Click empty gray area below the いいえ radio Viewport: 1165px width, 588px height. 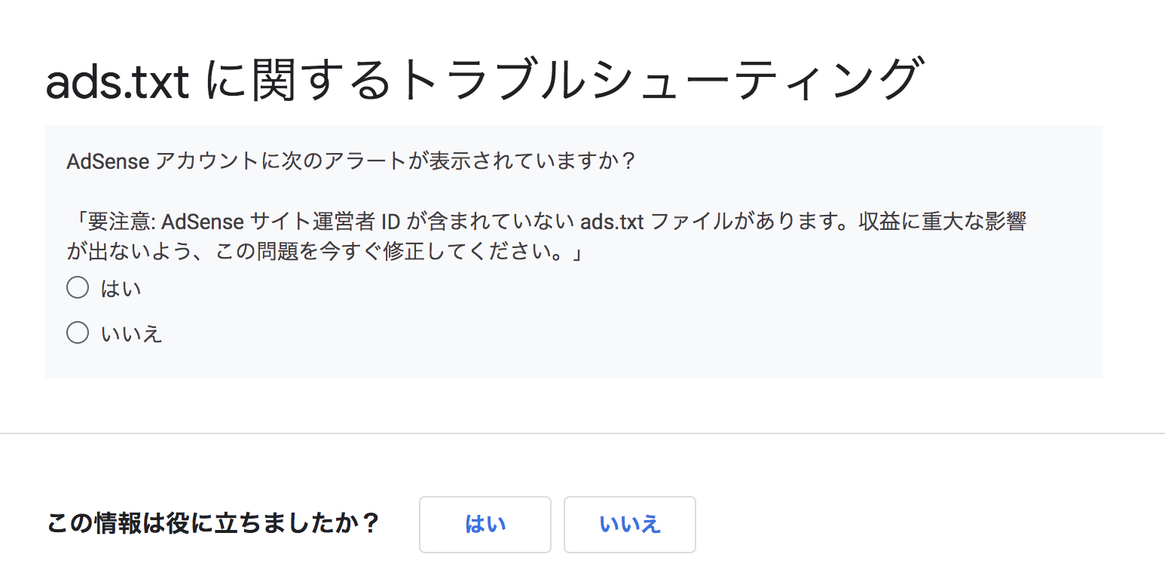[x=573, y=362]
